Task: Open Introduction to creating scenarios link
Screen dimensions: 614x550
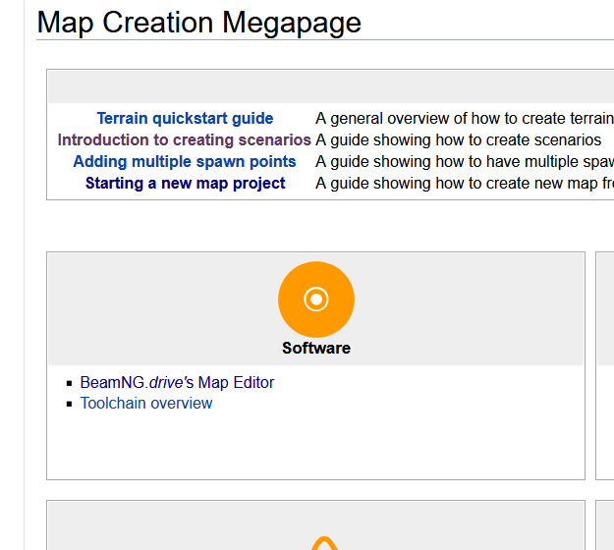Action: pyautogui.click(x=184, y=140)
